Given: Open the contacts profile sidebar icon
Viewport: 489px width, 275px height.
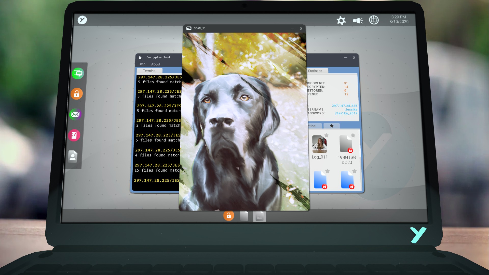Looking at the screenshot, I should [73, 156].
